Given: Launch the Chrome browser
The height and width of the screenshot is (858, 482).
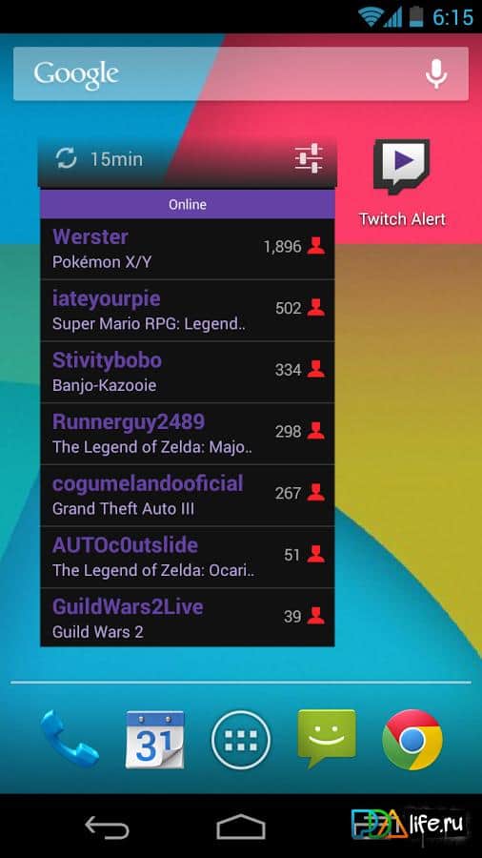Looking at the screenshot, I should pyautogui.click(x=412, y=740).
